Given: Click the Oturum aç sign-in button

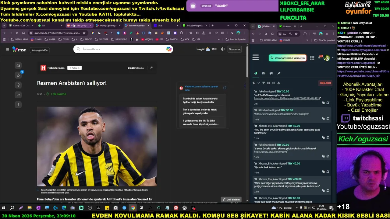Looking at the screenshot, I should pyautogui.click(x=235, y=49).
